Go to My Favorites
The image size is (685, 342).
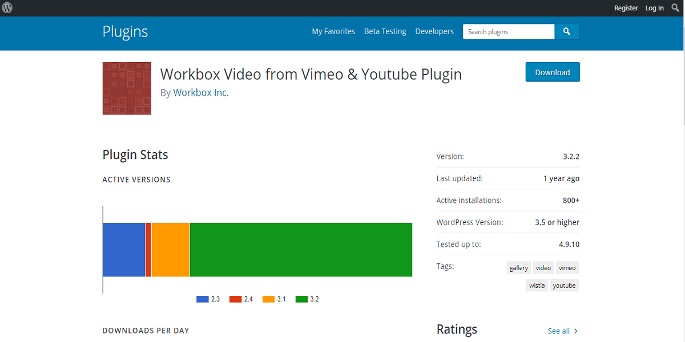(333, 31)
